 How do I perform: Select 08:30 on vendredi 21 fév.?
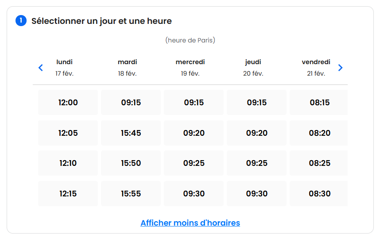[x=318, y=193]
